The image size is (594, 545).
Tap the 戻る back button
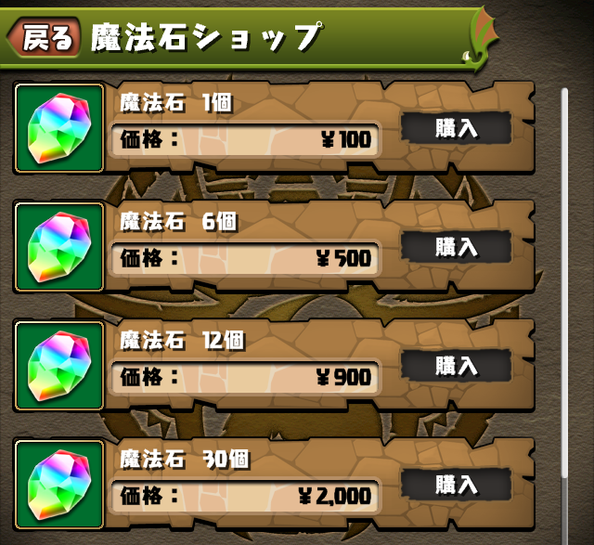coord(44,37)
